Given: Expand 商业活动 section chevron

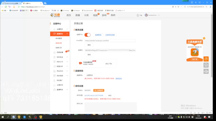Looking at the screenshot, I should [67, 71].
